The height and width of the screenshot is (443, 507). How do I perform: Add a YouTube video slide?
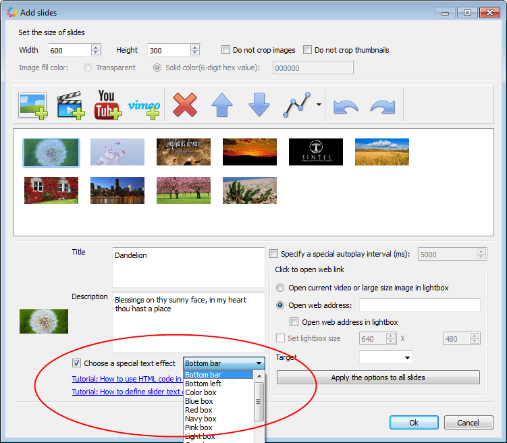coord(107,105)
